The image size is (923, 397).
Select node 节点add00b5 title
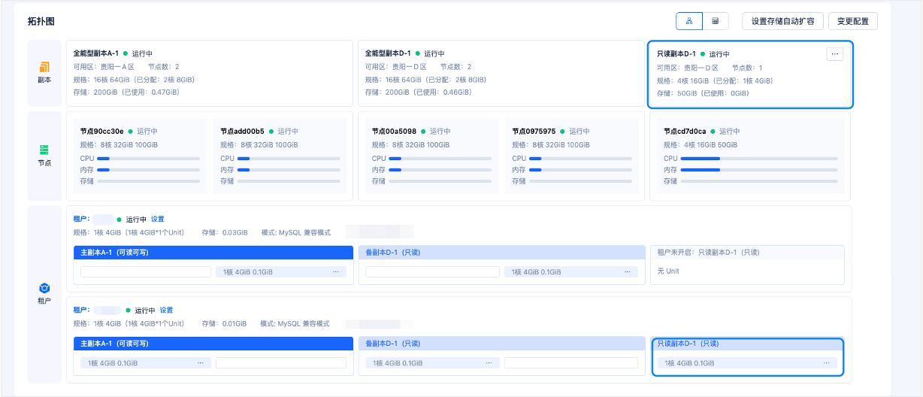coord(243,131)
